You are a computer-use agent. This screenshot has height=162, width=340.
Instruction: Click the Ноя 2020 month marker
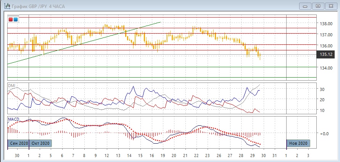point(298,143)
